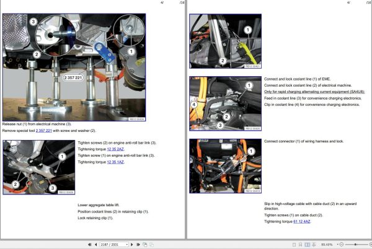Click 'Connect and lock coolant line (2) of electrical machine.'
Viewport: 372px width, 249px height.
(x=308, y=85)
